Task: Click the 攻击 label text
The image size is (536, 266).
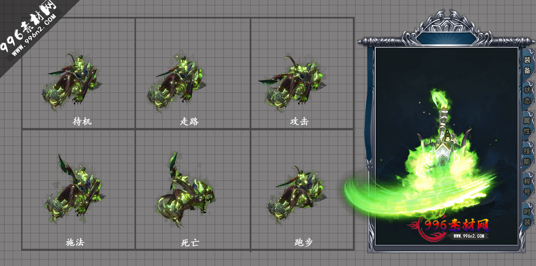Action: [x=299, y=122]
